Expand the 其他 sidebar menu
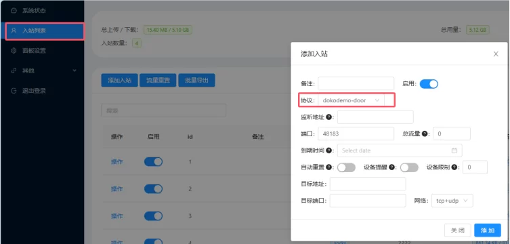 click(42, 70)
